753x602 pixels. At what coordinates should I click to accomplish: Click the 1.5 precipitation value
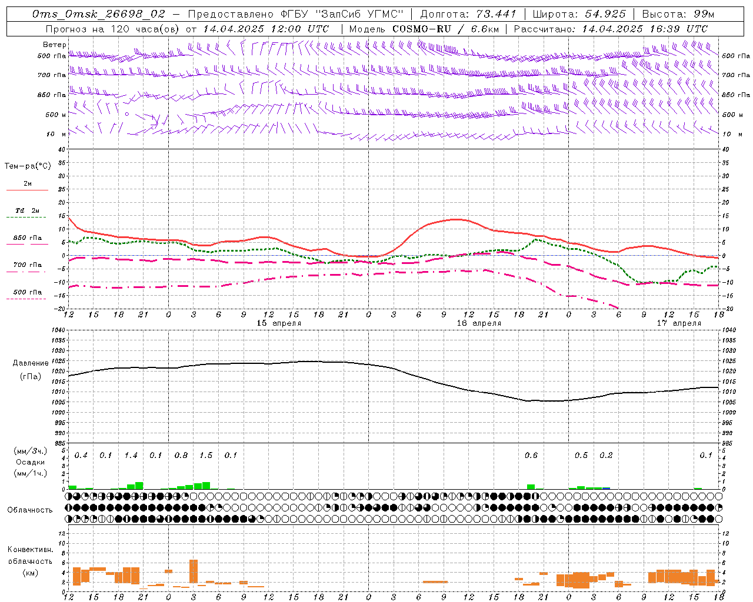coord(206,456)
